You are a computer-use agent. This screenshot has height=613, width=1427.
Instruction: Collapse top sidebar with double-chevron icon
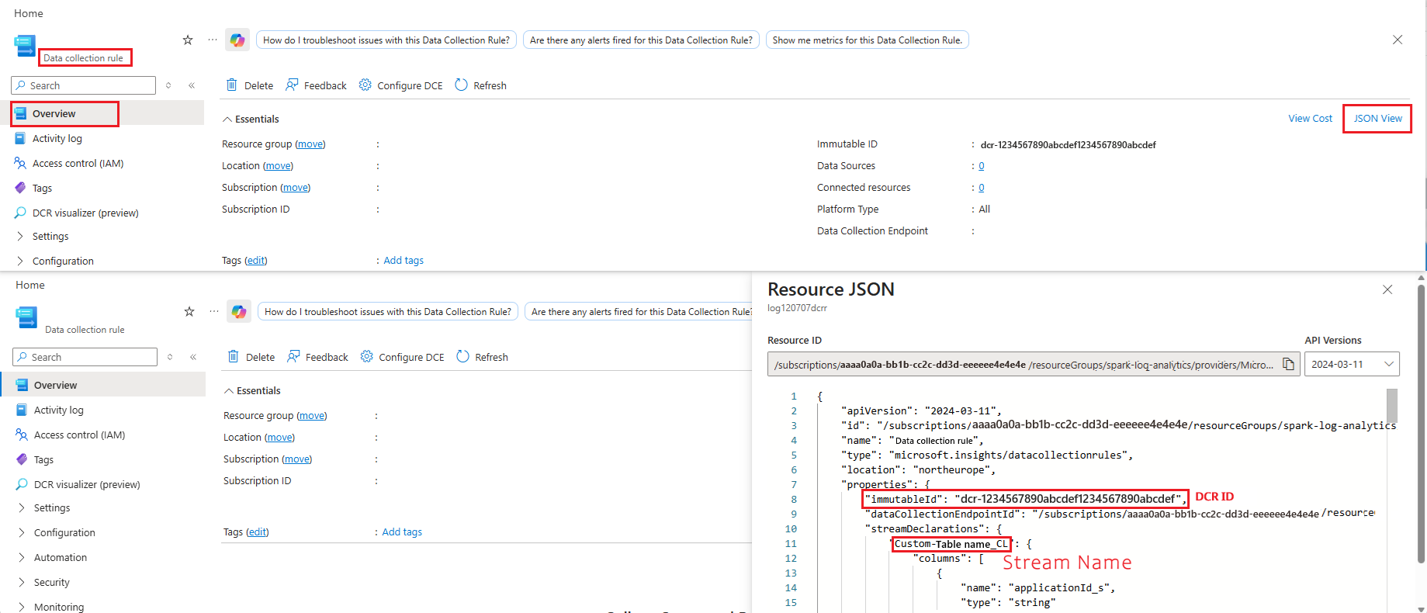[192, 85]
